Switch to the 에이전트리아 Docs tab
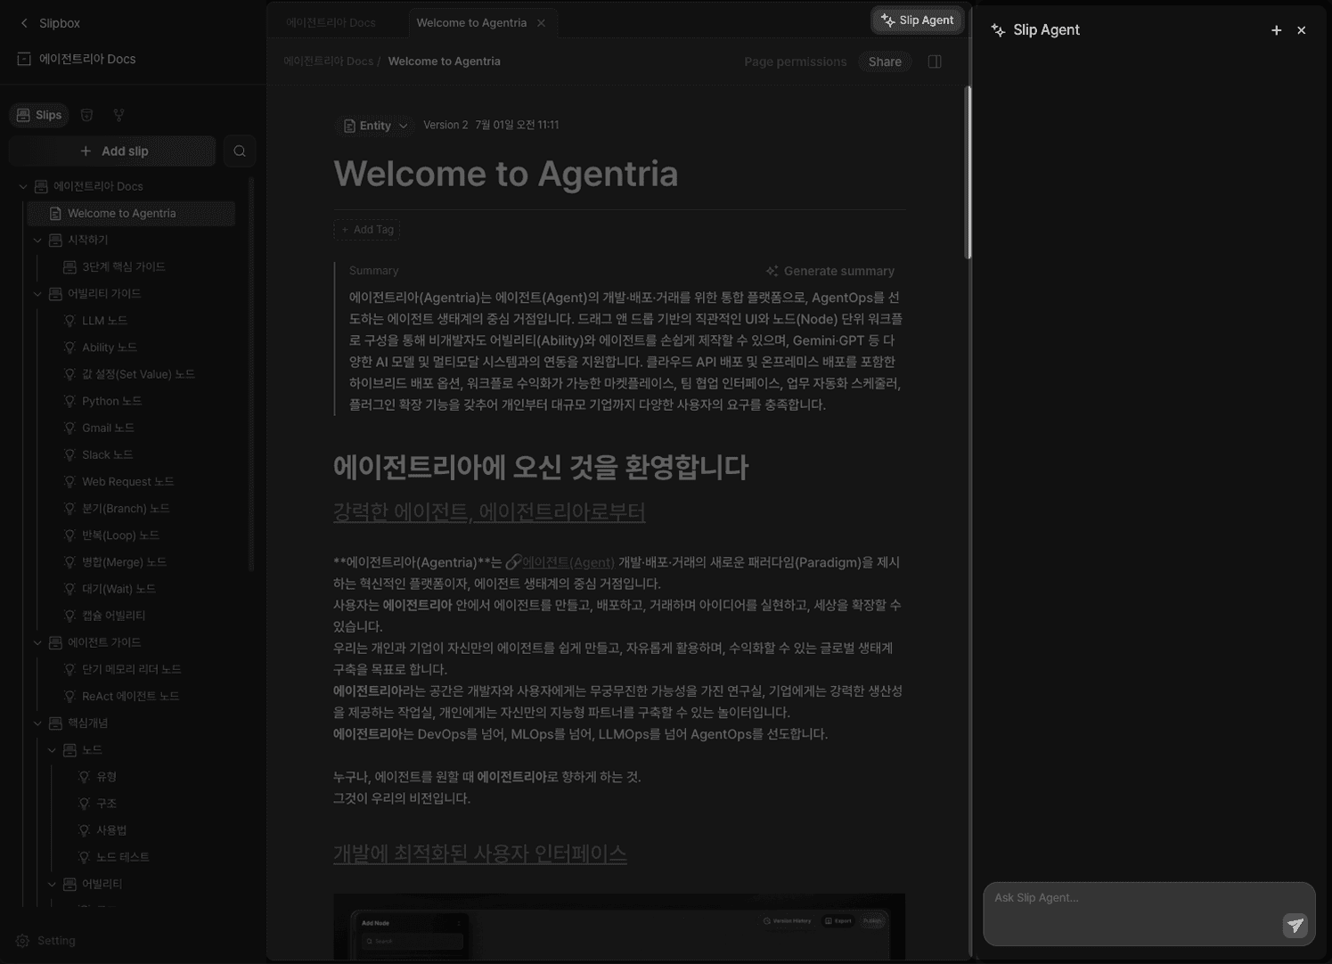Screen dimensions: 1332x964 pos(331,23)
